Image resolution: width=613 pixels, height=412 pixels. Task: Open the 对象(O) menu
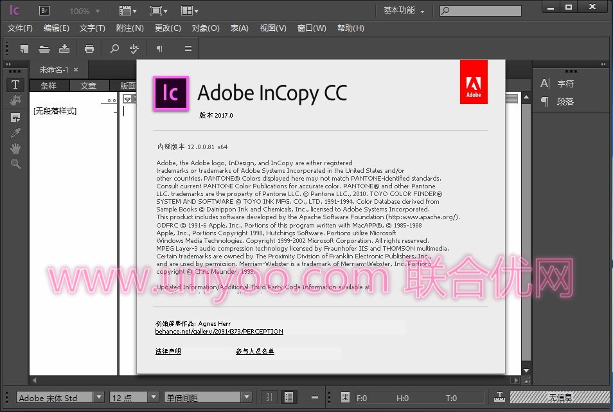tap(206, 28)
